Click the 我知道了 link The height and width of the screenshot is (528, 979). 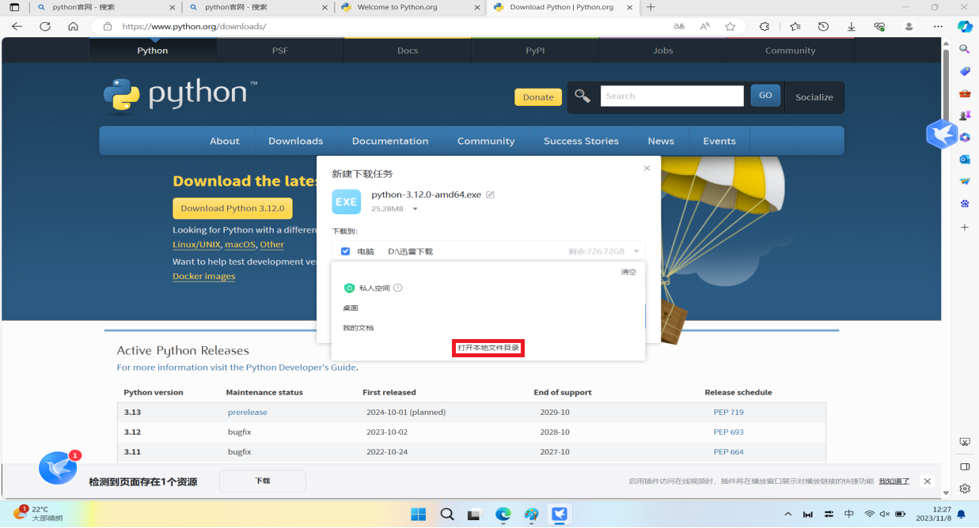894,481
